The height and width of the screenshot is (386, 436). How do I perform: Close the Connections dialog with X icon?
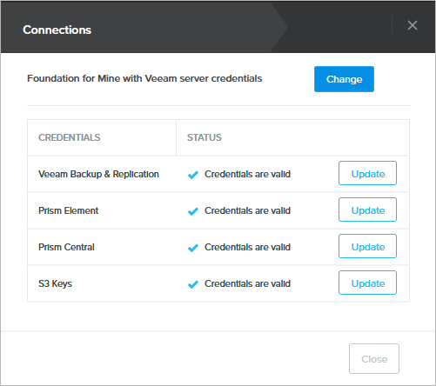pyautogui.click(x=413, y=25)
